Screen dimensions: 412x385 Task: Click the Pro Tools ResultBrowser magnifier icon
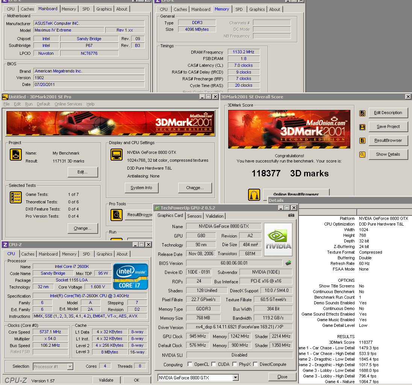(117, 215)
